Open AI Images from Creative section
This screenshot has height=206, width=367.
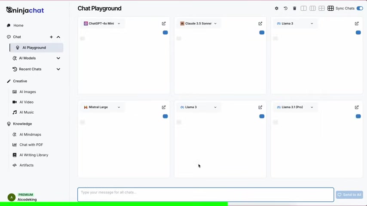click(x=28, y=92)
